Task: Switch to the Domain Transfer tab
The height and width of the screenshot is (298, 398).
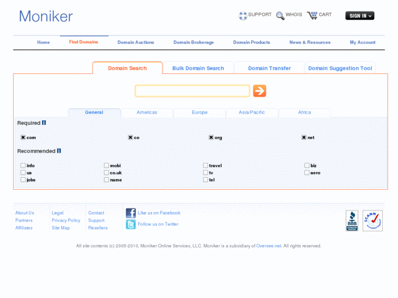Action: 269,68
